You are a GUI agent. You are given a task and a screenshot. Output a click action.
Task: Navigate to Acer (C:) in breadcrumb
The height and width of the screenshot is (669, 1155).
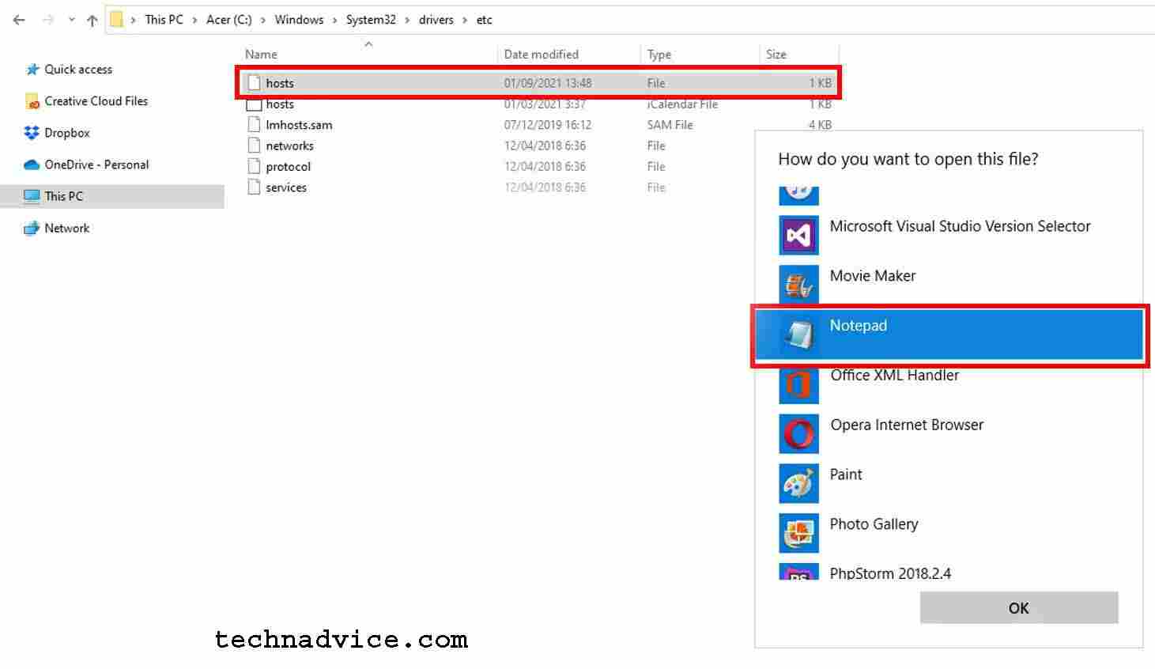click(229, 20)
